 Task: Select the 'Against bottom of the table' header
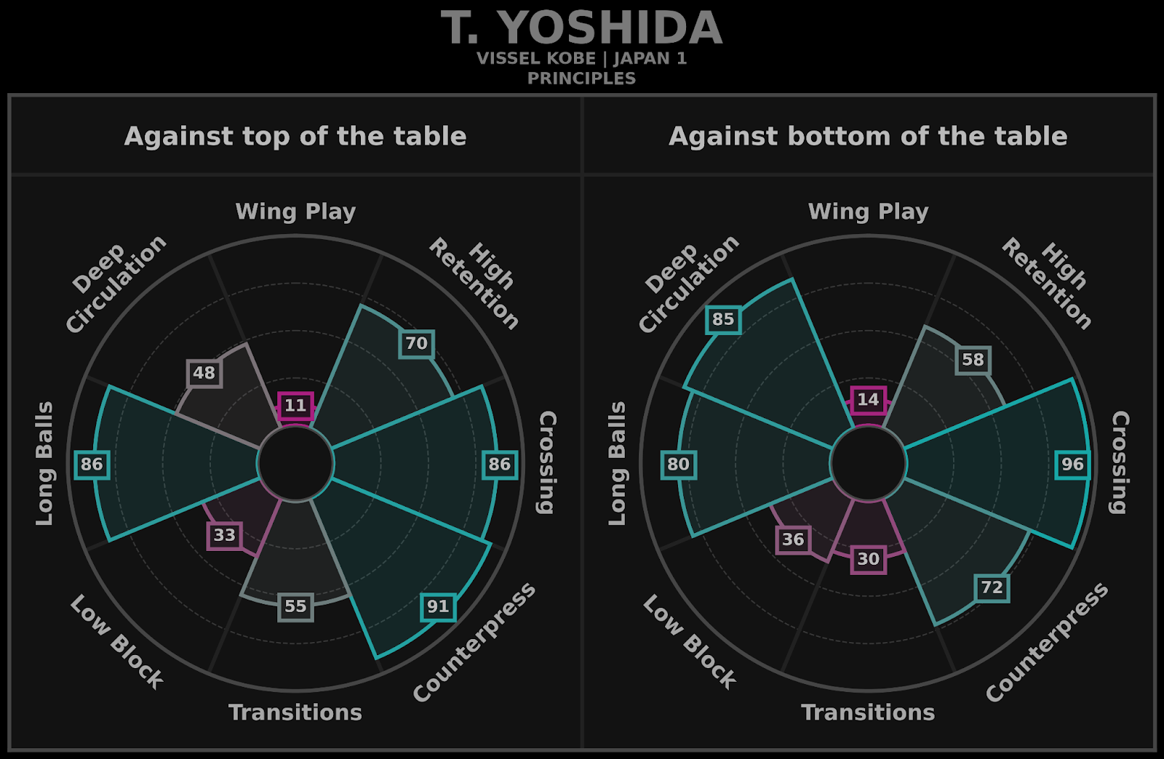coord(868,136)
